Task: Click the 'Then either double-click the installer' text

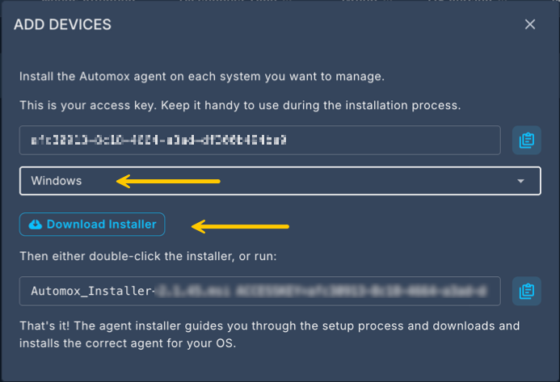Action: 148,256
